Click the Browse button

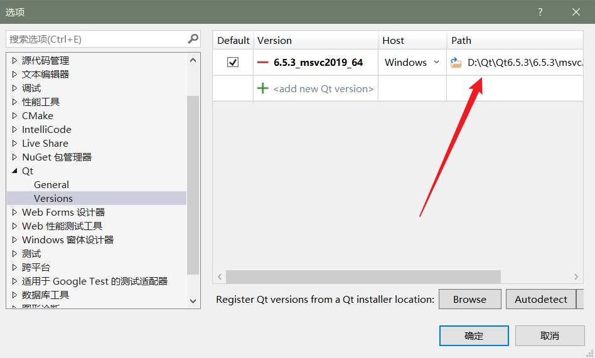point(469,299)
